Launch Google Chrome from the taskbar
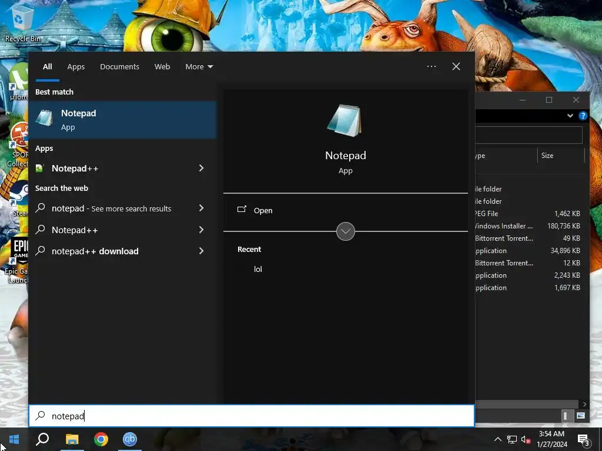The image size is (602, 451). (101, 439)
